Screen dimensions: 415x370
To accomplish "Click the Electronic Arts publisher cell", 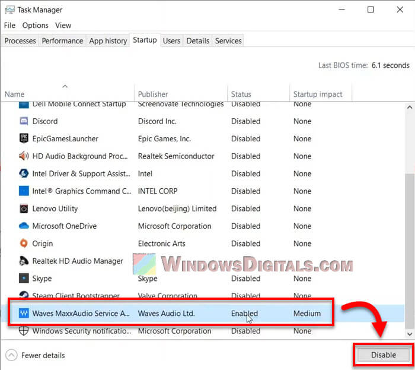I will point(161,243).
